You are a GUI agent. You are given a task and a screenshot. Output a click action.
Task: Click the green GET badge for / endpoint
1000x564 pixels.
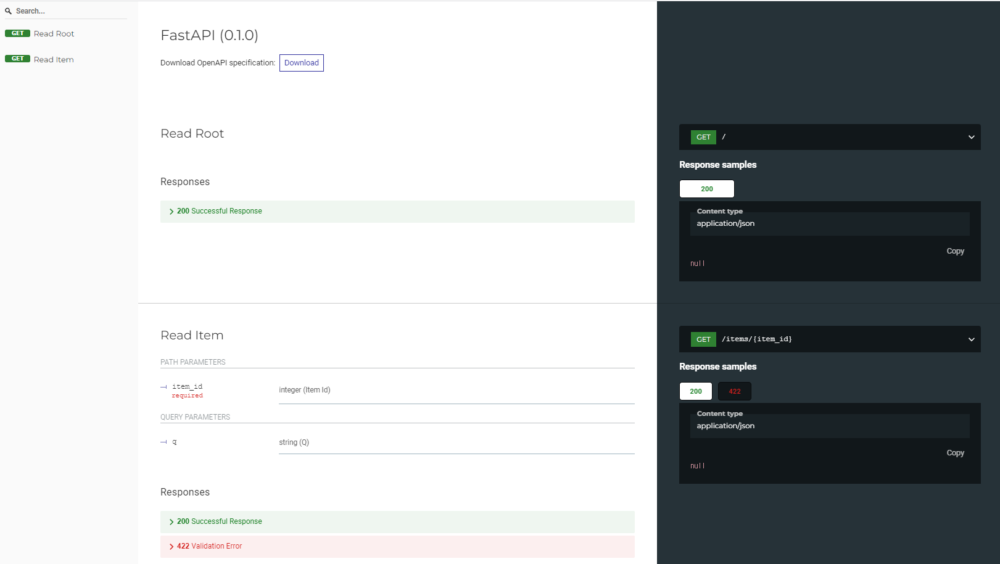coord(703,137)
